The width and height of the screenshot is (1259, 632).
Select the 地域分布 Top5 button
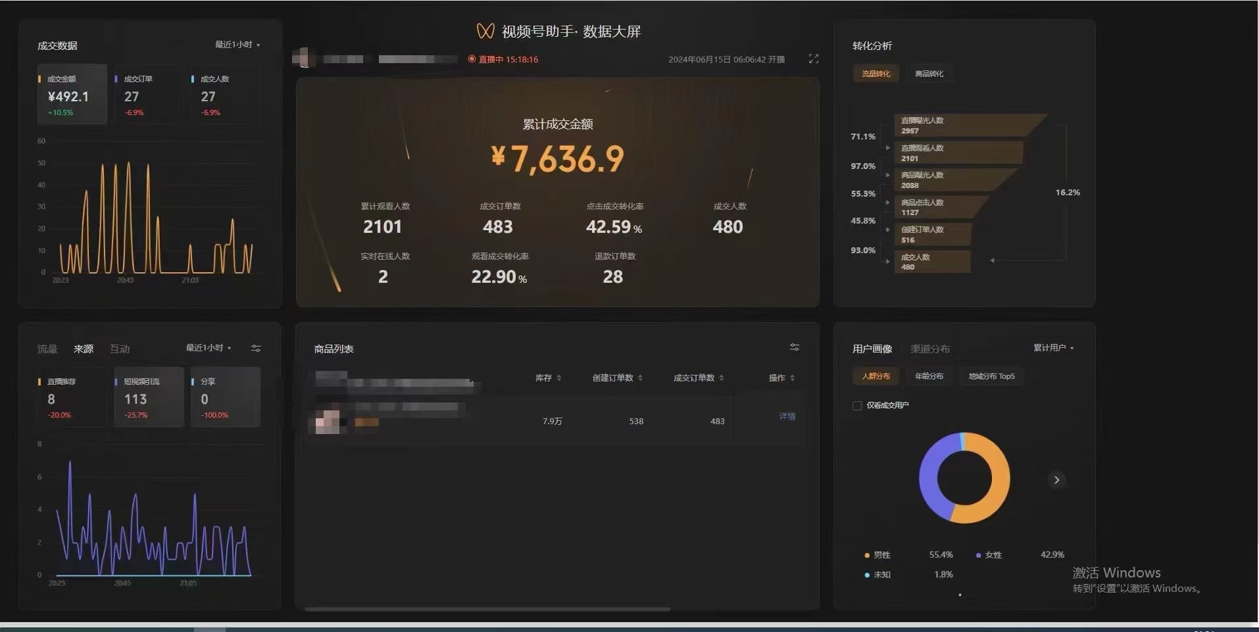[x=991, y=376]
